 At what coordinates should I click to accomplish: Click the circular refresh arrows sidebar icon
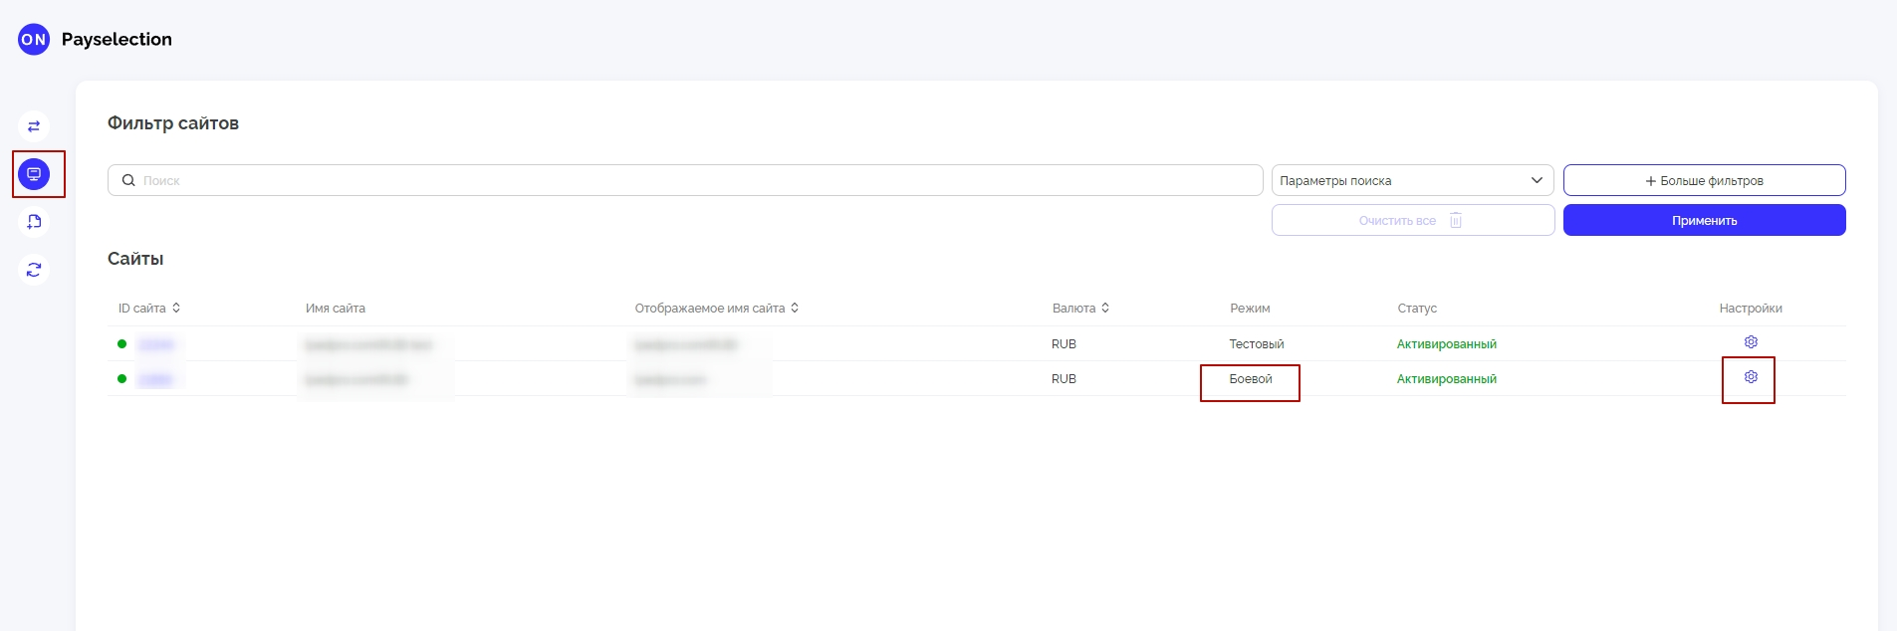pos(34,270)
